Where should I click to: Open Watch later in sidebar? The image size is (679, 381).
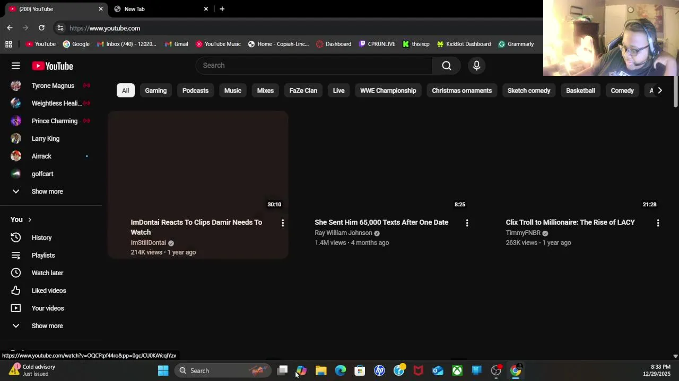click(x=51, y=273)
